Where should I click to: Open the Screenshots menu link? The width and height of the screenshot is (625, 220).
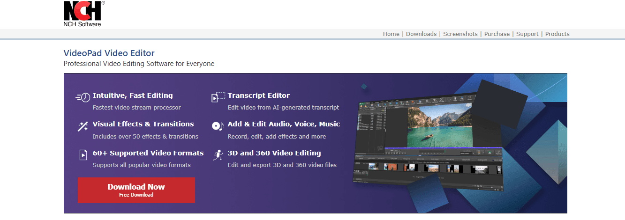(x=460, y=34)
